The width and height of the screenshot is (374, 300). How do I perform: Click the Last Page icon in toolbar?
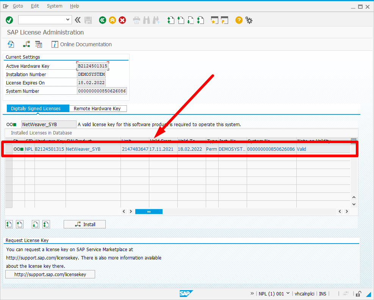click(x=200, y=20)
